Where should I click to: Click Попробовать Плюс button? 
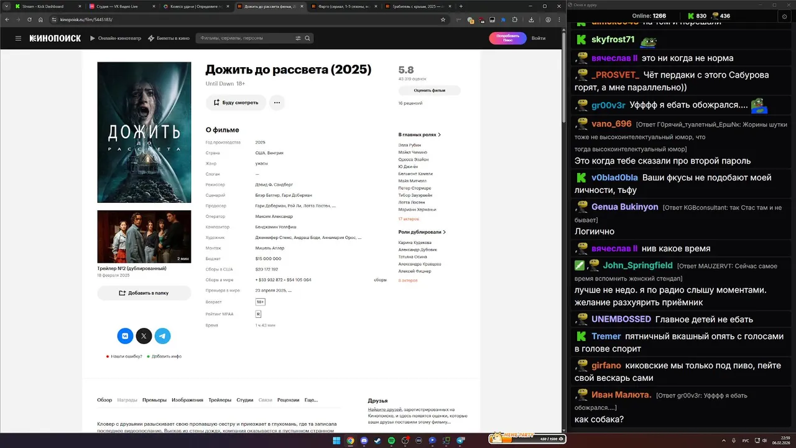click(507, 38)
